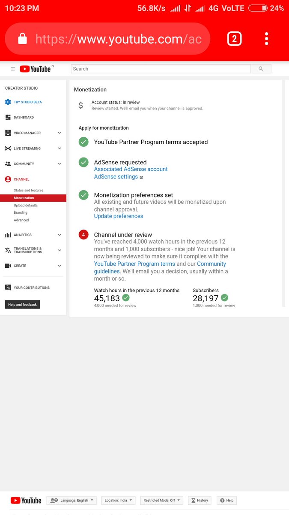
Task: Open the Location: India dropdown
Action: point(119,500)
